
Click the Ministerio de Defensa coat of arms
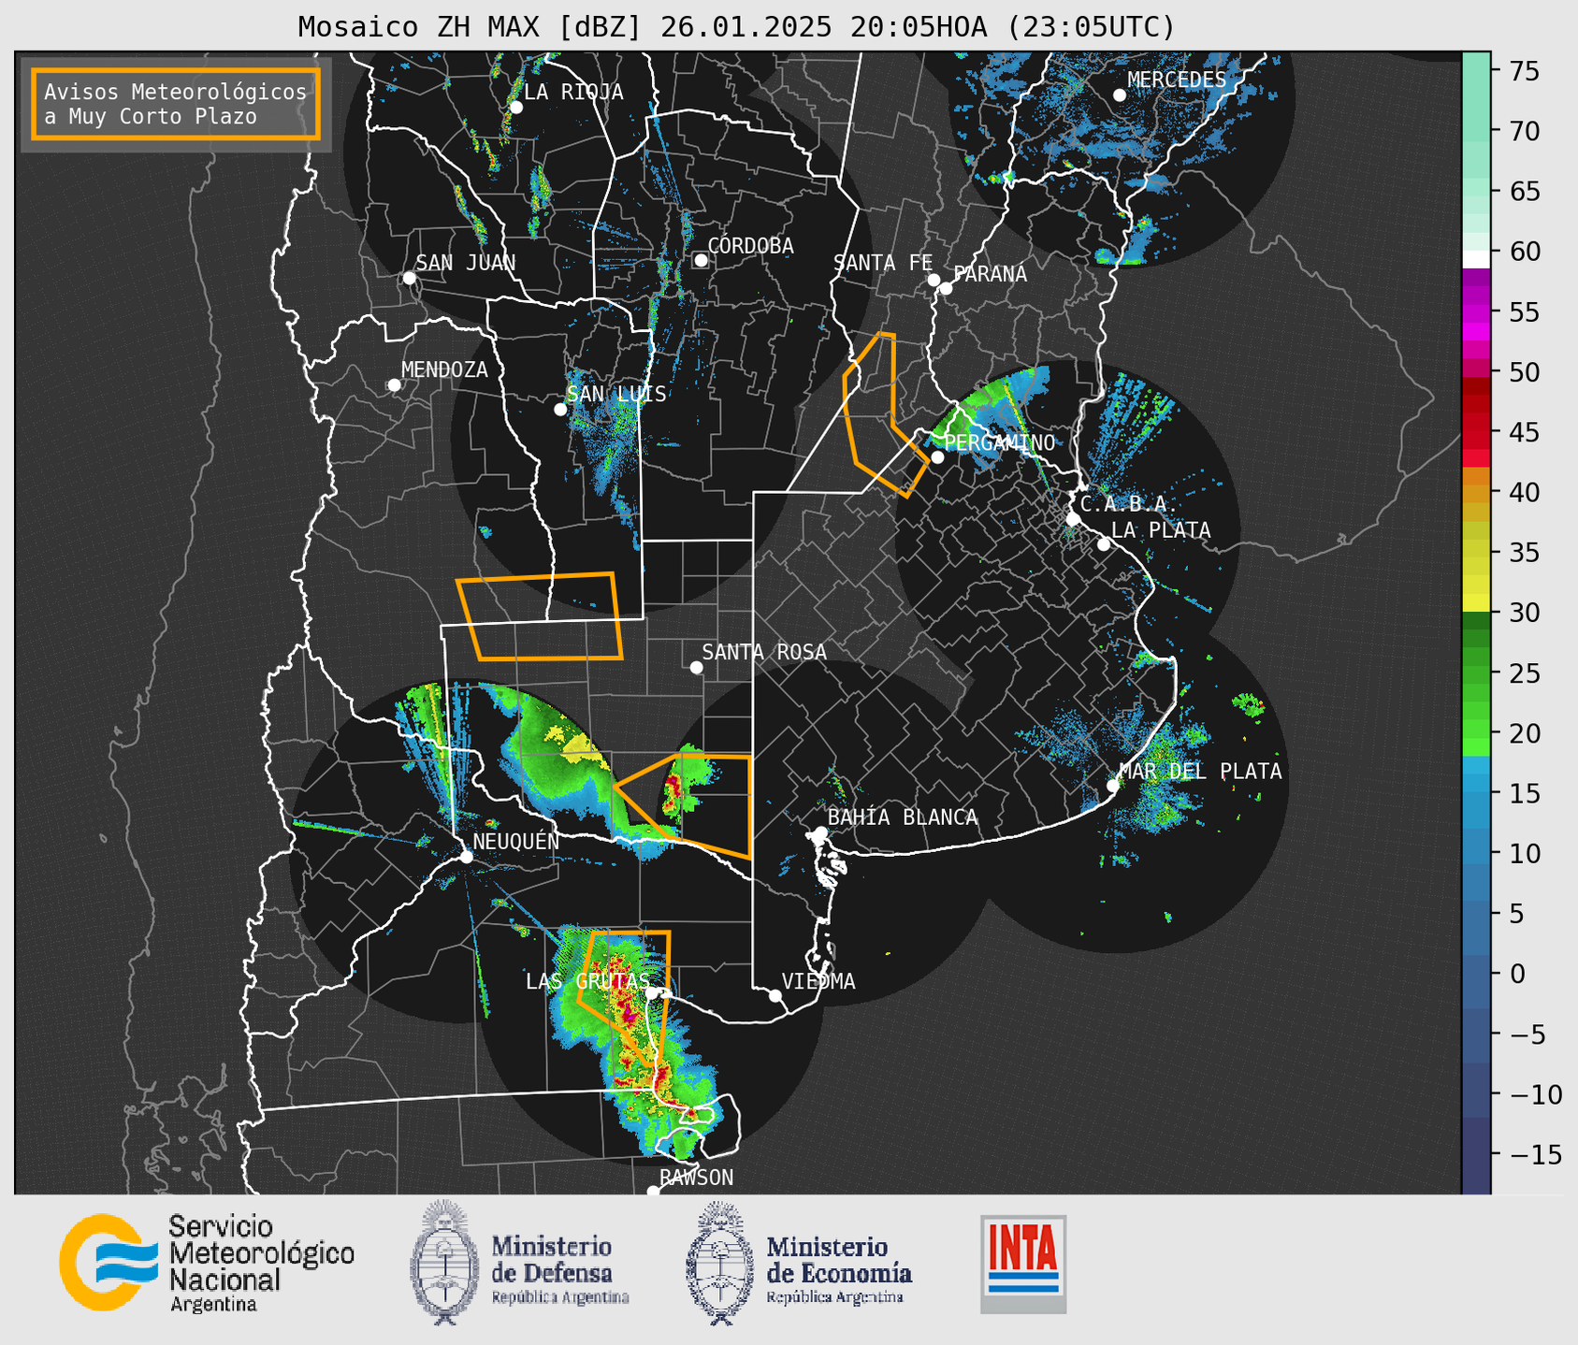point(443,1262)
